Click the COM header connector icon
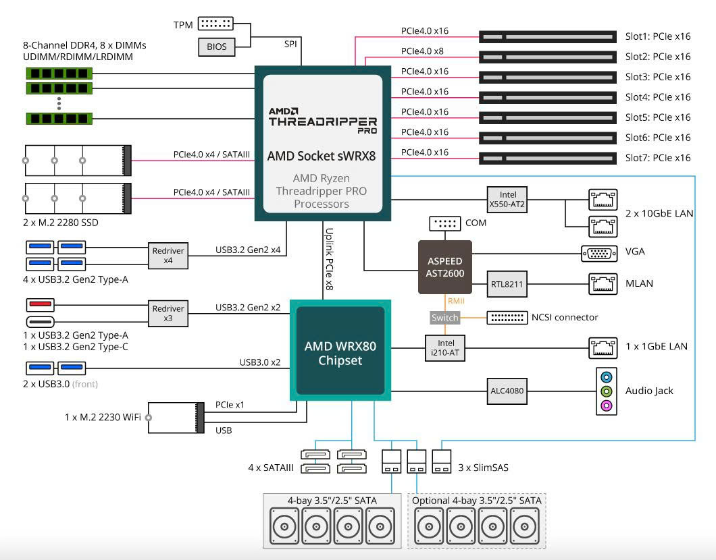This screenshot has width=716, height=560. [444, 223]
